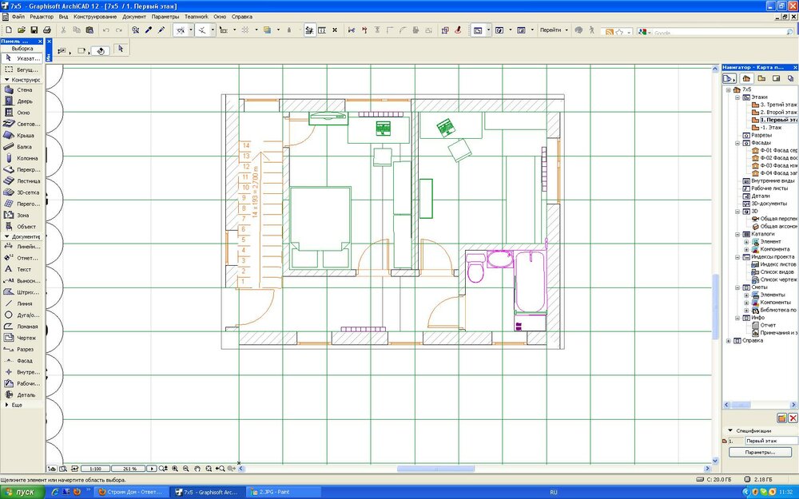The image size is (799, 499).
Task: Select the Окно (Window) tool
Action: pos(23,113)
